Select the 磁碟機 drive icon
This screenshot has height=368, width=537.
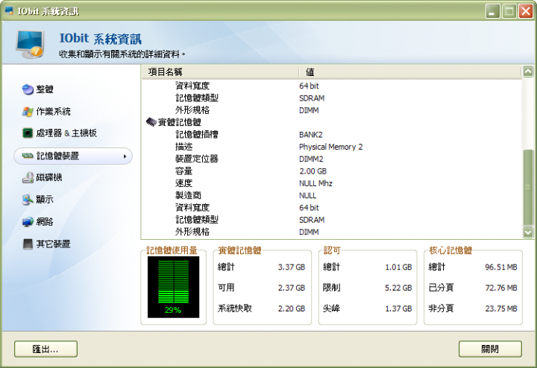tap(28, 177)
